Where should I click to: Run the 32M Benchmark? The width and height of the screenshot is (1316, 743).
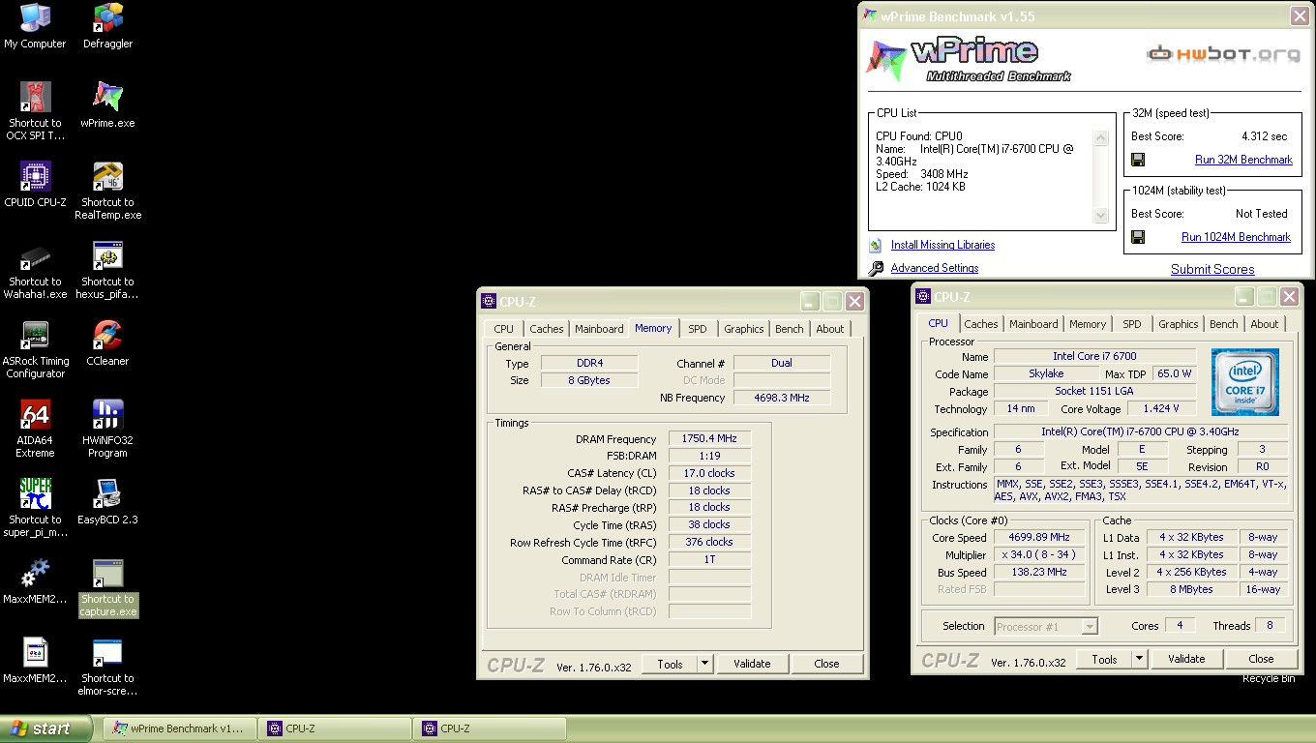tap(1243, 160)
